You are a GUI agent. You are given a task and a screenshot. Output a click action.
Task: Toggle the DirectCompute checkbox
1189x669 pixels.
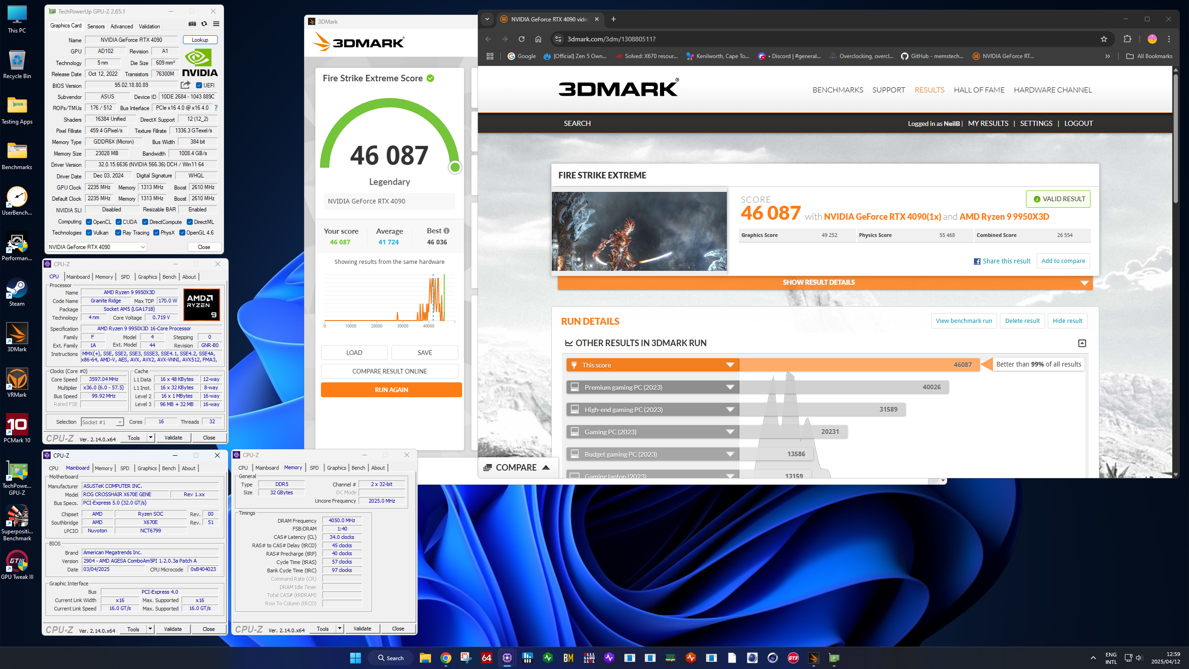145,222
